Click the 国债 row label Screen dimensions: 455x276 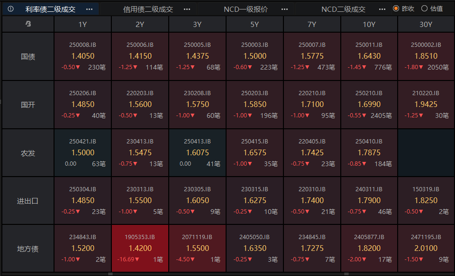28,56
